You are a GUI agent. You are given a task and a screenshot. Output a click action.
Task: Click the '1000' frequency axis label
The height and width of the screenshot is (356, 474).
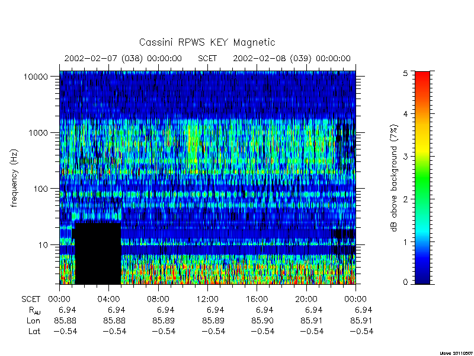click(39, 132)
